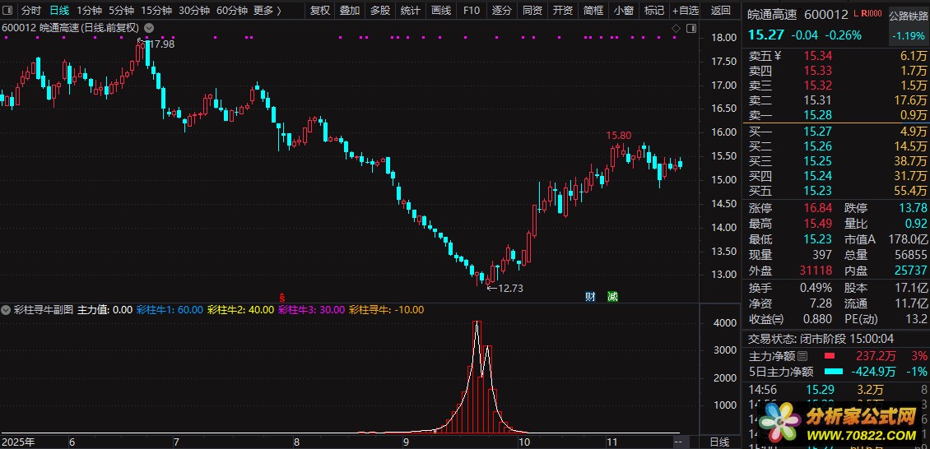Click the diamond marker icon above price axis

(676, 28)
